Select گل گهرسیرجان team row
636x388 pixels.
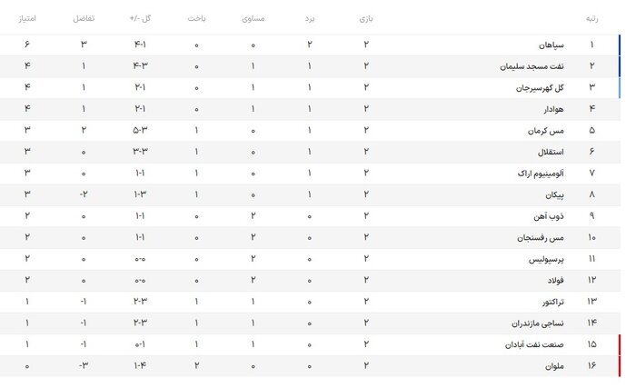[538, 87]
